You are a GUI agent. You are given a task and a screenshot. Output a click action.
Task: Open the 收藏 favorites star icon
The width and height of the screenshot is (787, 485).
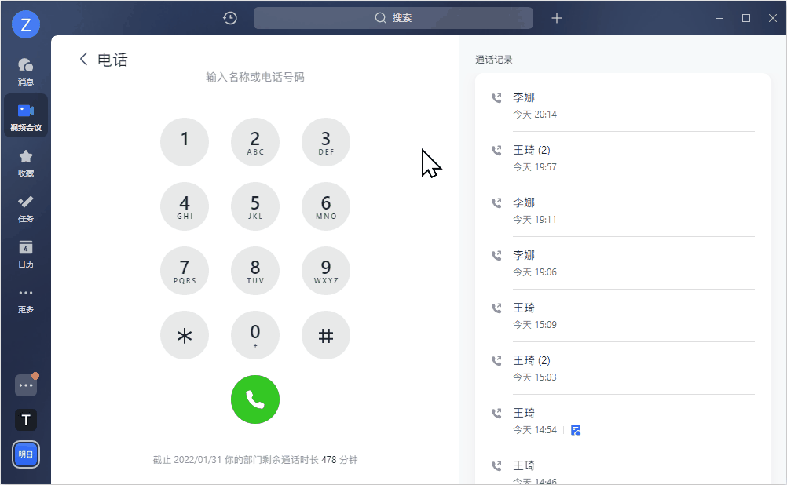[26, 163]
